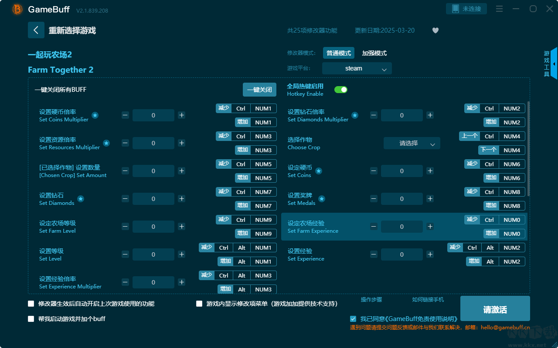Uncheck the GameBuff disclaimer agreement checkbox
The width and height of the screenshot is (558, 348).
[x=353, y=319]
